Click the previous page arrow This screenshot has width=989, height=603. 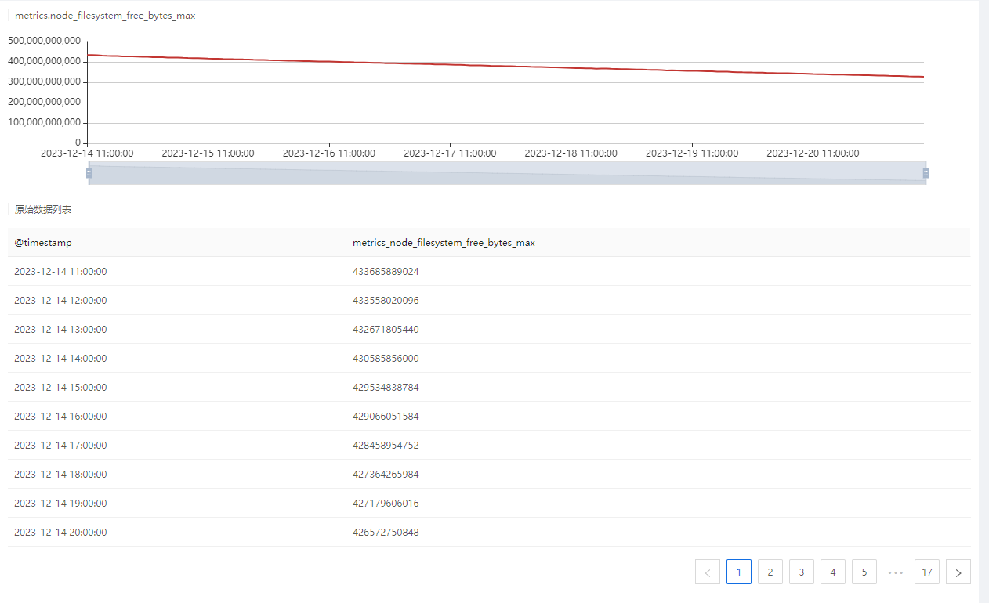click(x=707, y=572)
